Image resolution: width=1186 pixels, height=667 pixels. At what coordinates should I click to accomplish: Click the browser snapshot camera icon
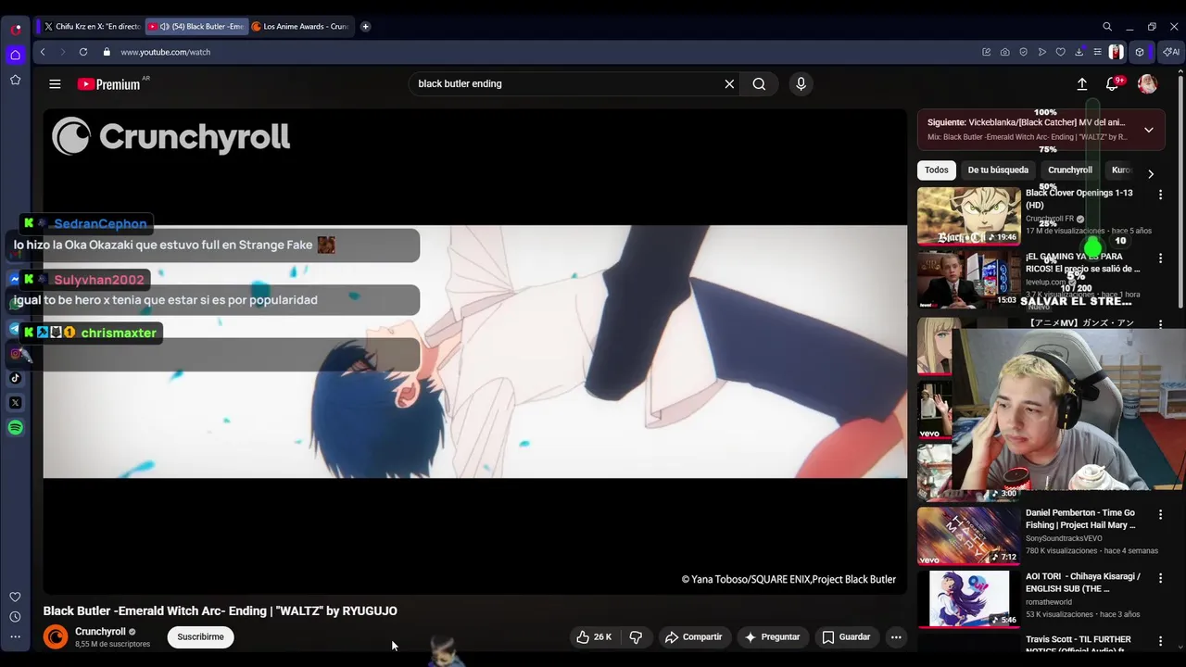pos(1005,52)
